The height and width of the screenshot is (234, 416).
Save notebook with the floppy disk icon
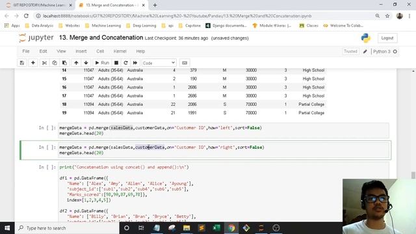coord(22,63)
